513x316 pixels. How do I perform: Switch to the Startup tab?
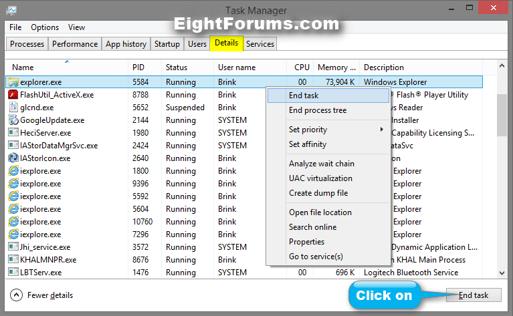click(x=167, y=44)
